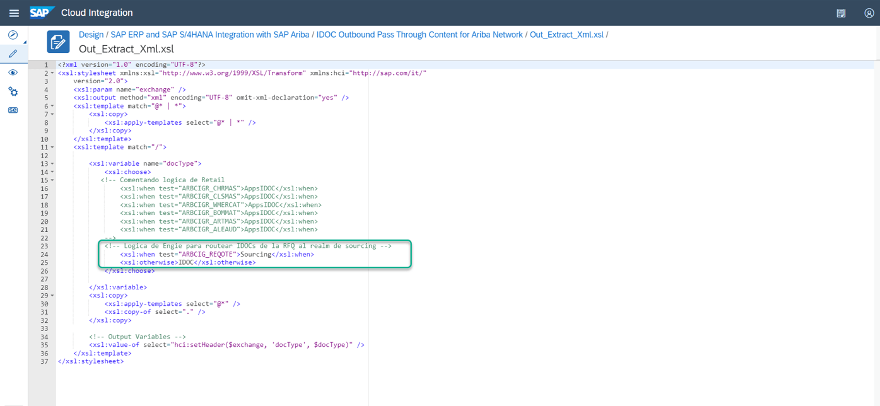Viewport: 880px width, 406px height.
Task: Click the SAP logo in the header
Action: (x=42, y=13)
